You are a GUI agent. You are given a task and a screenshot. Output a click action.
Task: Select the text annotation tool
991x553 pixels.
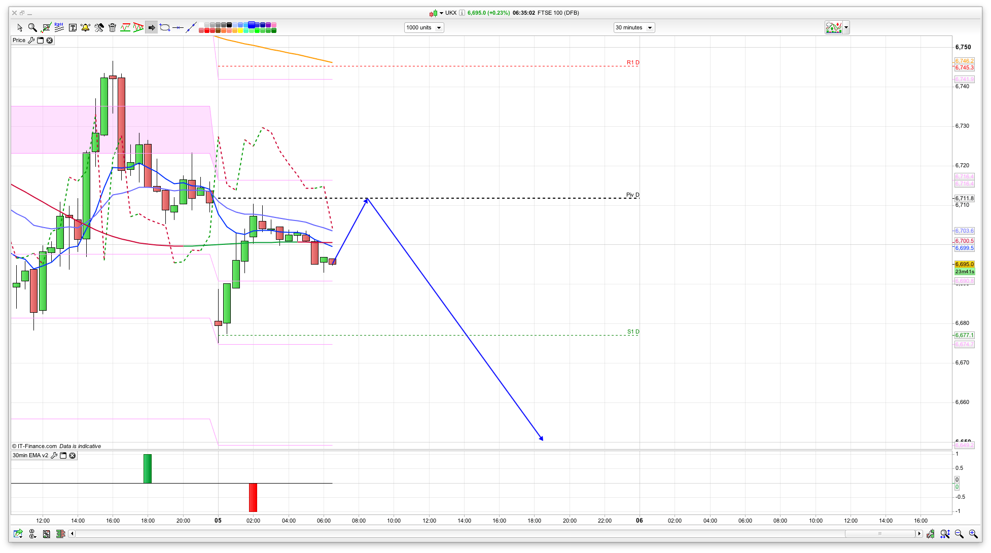pos(73,27)
